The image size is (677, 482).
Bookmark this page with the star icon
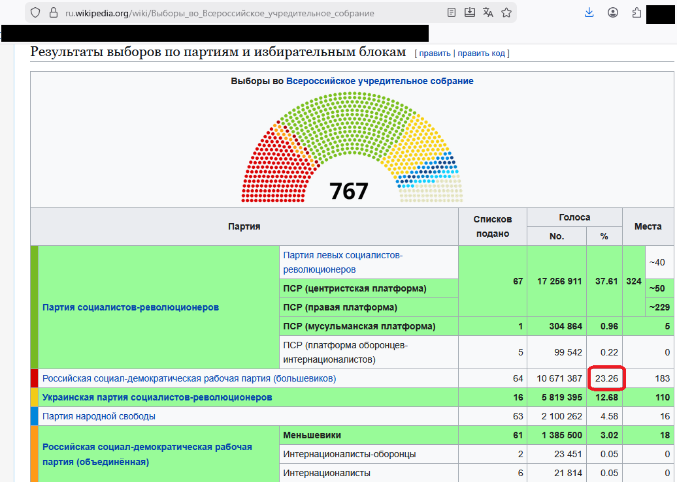506,12
